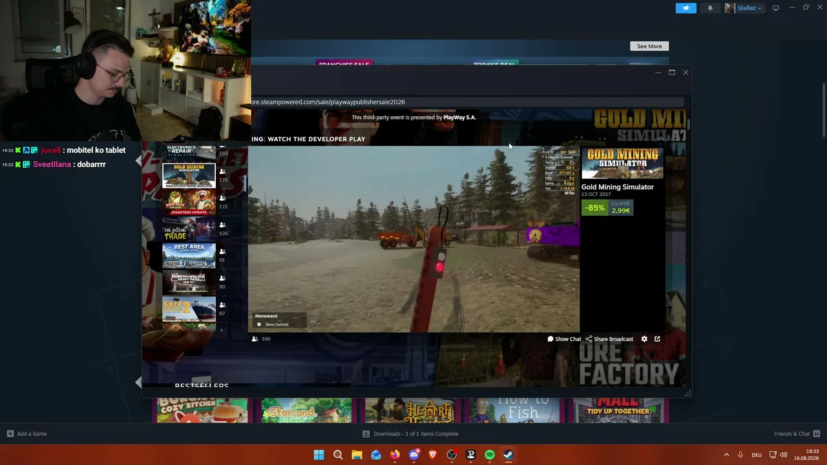The width and height of the screenshot is (827, 465).
Task: Select the Ship 2 simulator stream thumbnail
Action: [189, 309]
